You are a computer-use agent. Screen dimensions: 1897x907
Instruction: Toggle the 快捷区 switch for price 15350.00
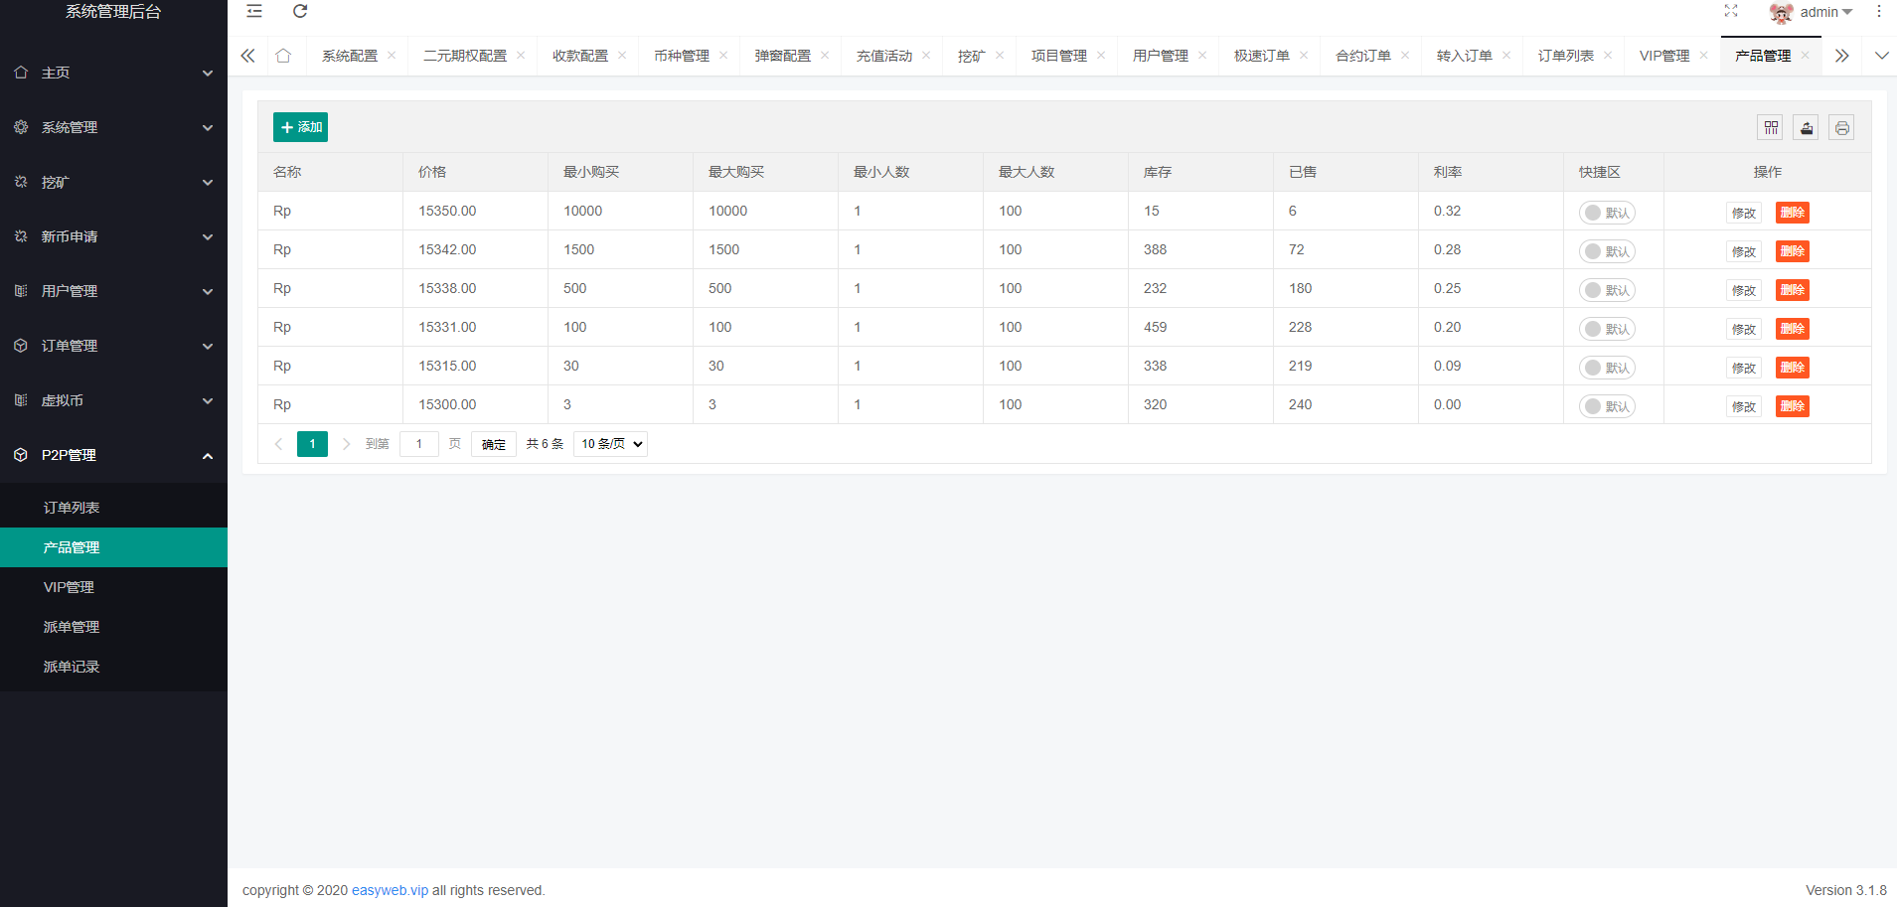(x=1606, y=213)
